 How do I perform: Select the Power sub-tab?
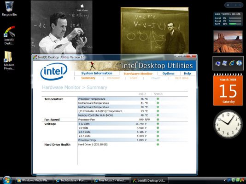pyautogui.click(x=155, y=78)
